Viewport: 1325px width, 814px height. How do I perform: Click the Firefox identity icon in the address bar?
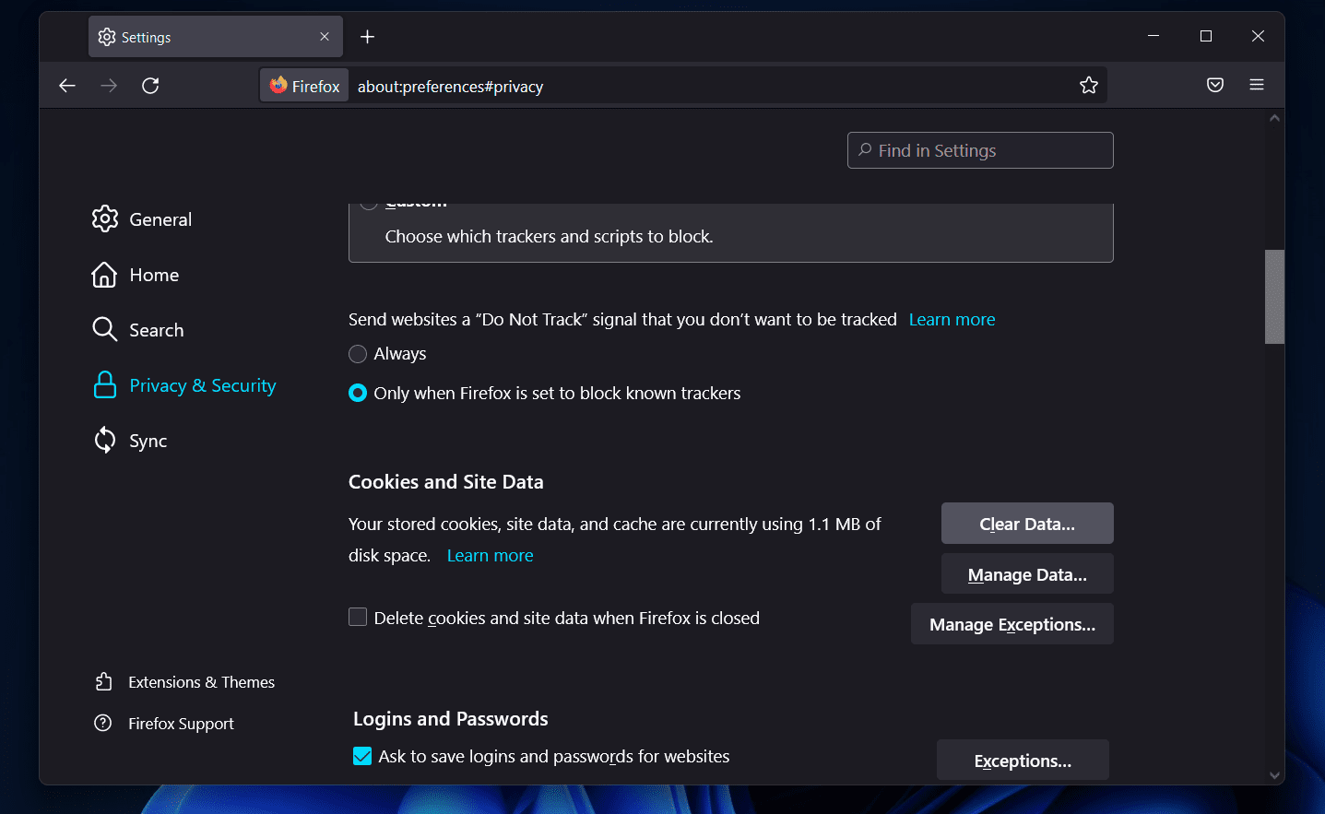click(x=304, y=86)
